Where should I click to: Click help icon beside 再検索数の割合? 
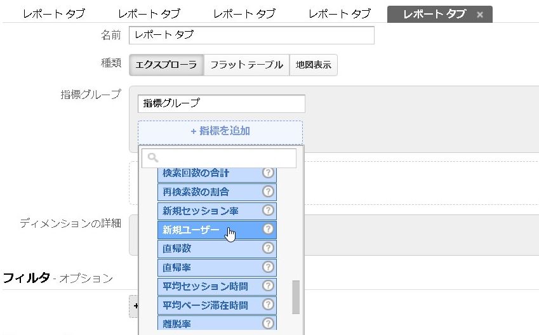pos(268,192)
